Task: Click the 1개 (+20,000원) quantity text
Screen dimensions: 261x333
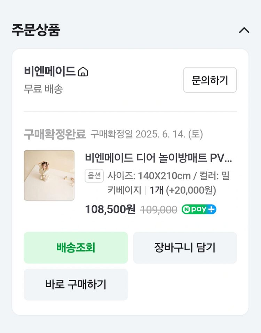Action: pyautogui.click(x=183, y=190)
